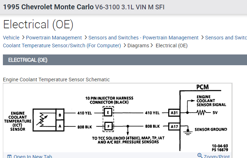Image resolution: width=247 pixels, height=158 pixels.
Task: Open Sensors and Switches - Powertrain Management link
Action: (143, 38)
